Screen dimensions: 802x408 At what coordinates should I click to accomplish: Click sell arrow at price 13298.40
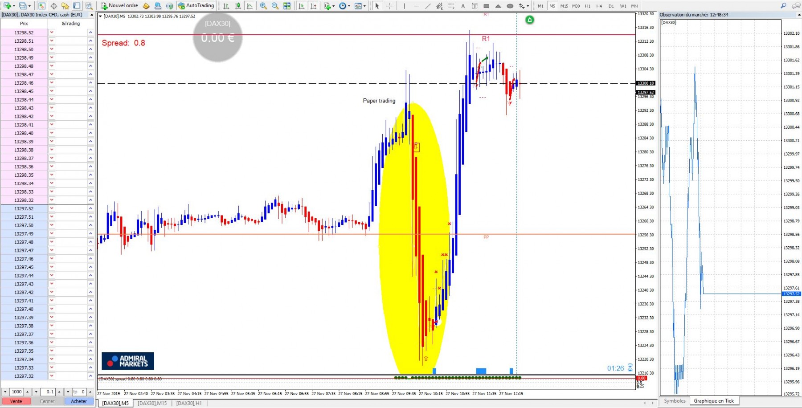click(52, 133)
